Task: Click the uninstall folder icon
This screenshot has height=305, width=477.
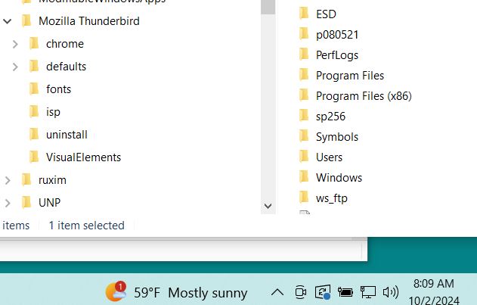Action: coord(34,135)
